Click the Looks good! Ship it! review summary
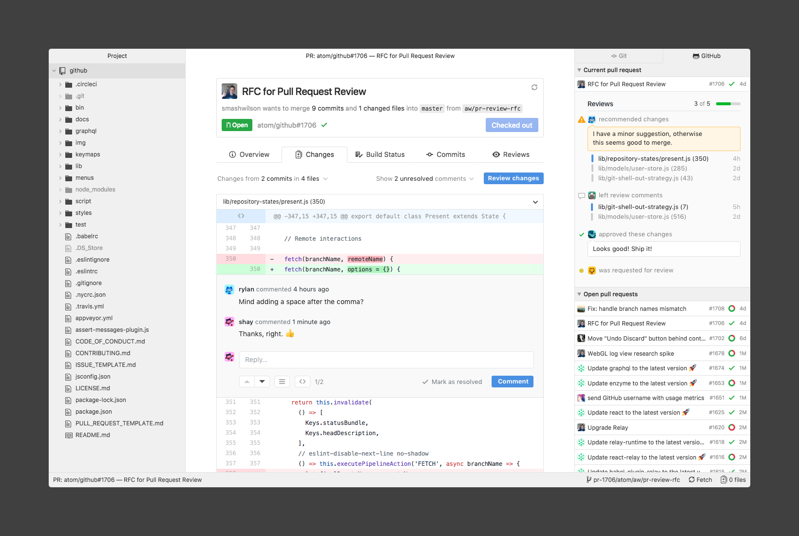Screen dimensions: 799x536 pos(664,249)
